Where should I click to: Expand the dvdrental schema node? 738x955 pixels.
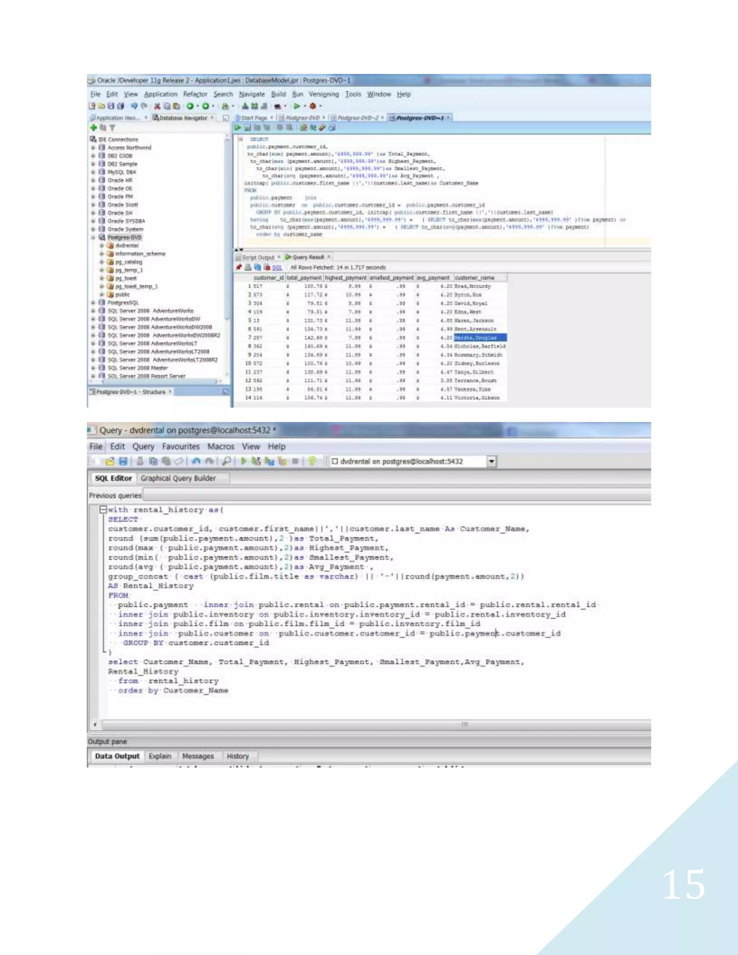pos(101,246)
